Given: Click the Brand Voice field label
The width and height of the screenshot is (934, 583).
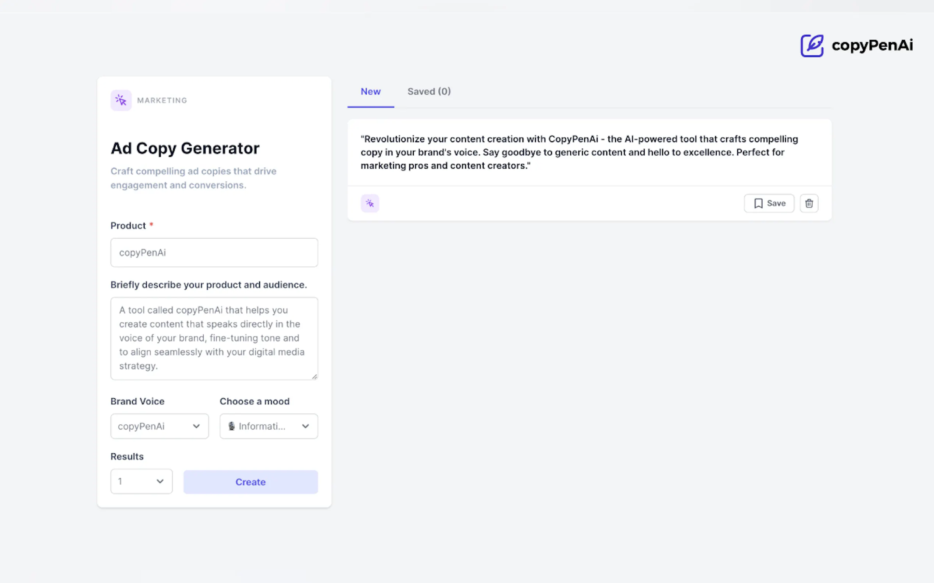Looking at the screenshot, I should pyautogui.click(x=138, y=401).
